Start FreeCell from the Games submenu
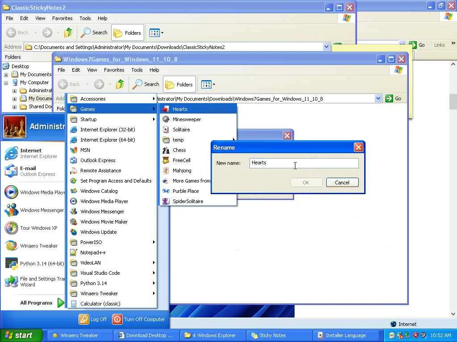This screenshot has width=457, height=342. click(x=185, y=160)
